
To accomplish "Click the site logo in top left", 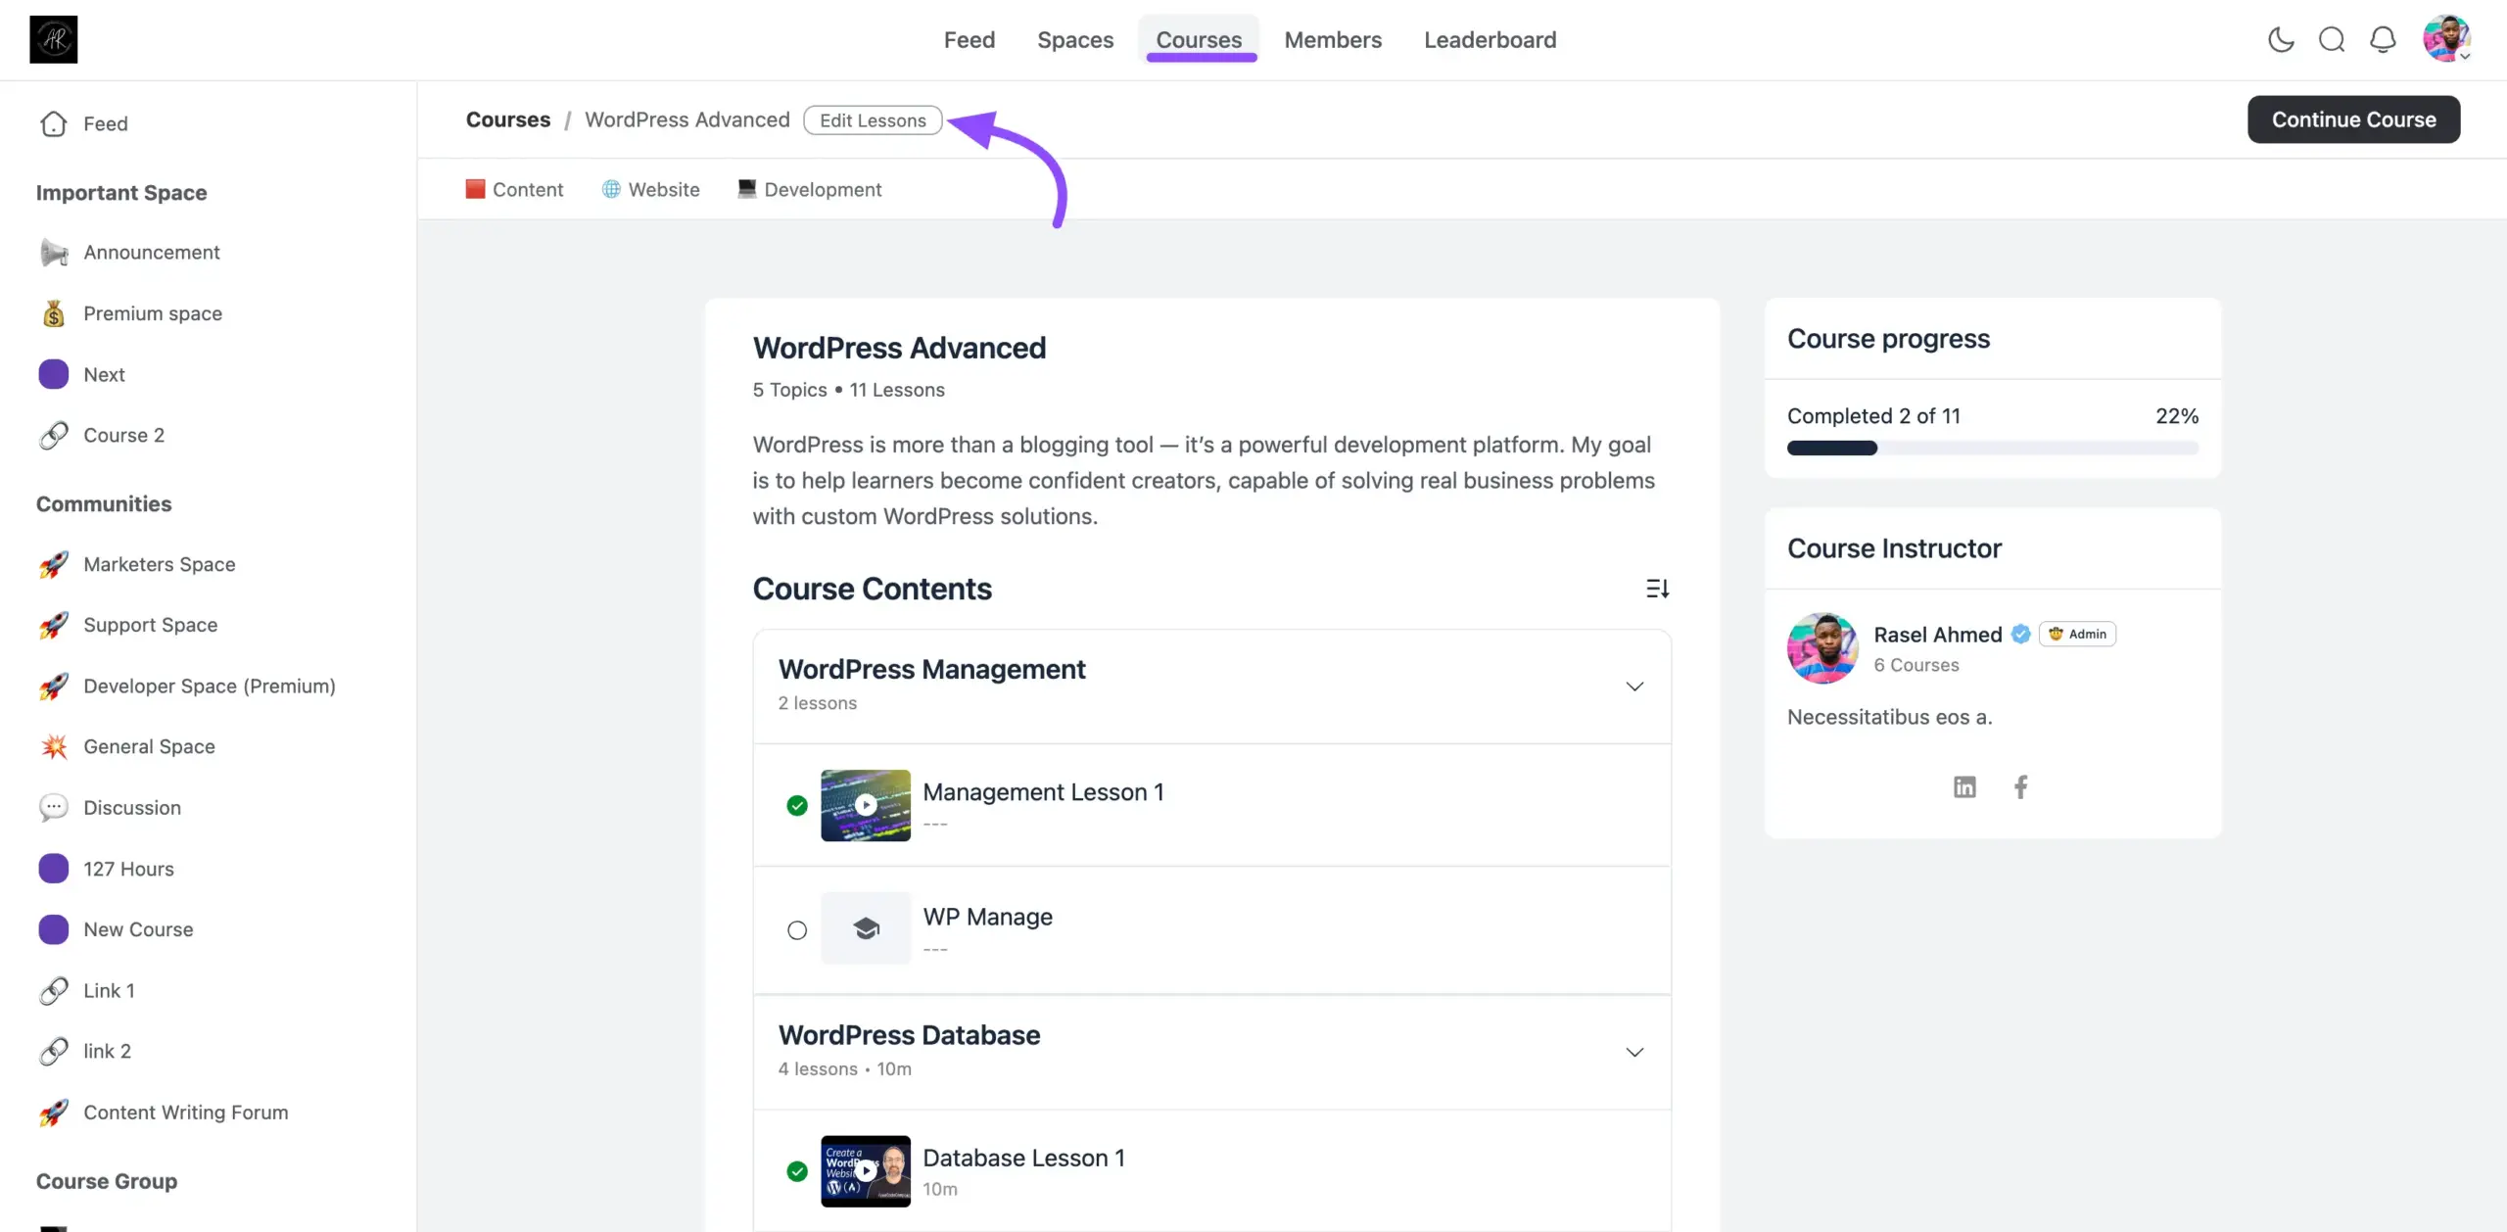I will (54, 39).
